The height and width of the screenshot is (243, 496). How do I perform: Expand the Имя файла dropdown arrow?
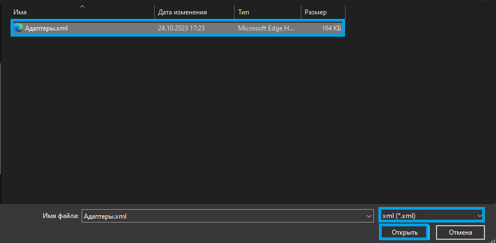(x=369, y=216)
